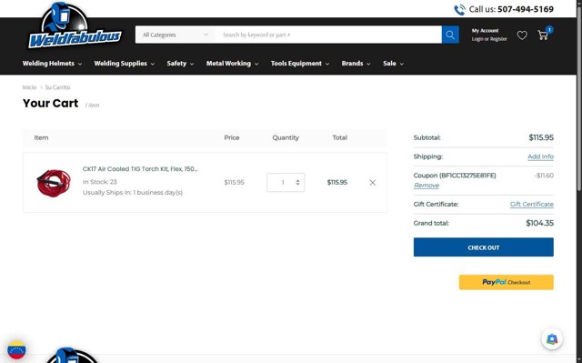Open the wishlist heart icon
The image size is (582, 363).
[522, 35]
